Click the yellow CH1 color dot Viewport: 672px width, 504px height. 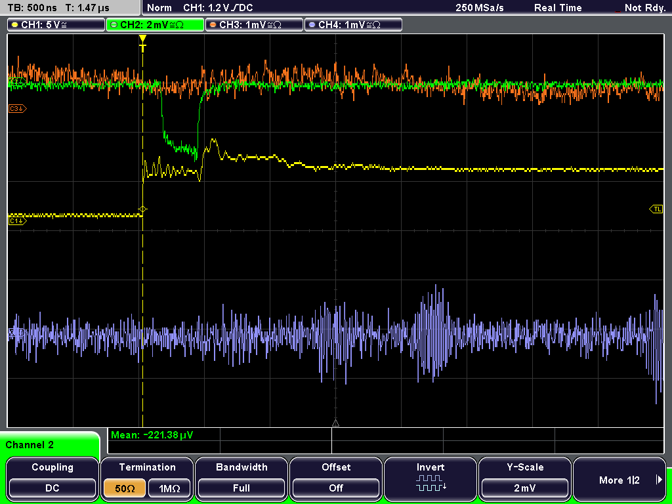click(14, 25)
